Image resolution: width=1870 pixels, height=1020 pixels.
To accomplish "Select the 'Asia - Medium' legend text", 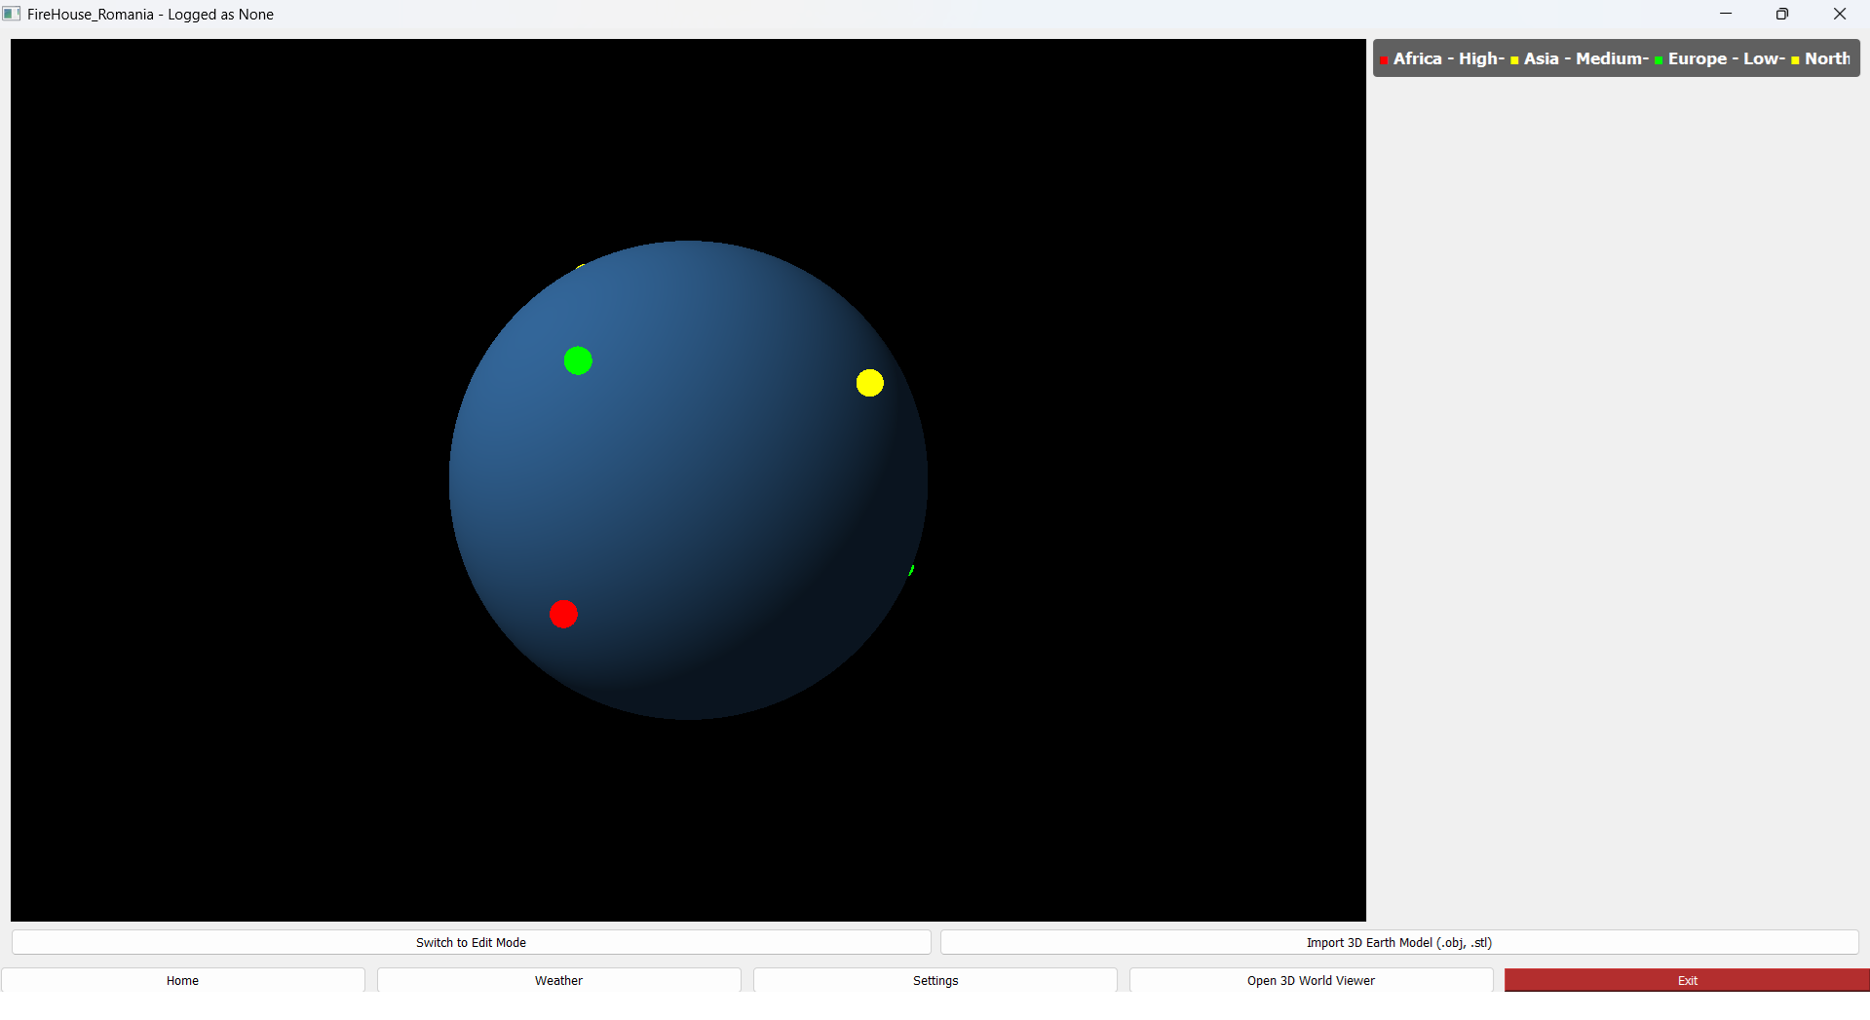I will 1584,58.
